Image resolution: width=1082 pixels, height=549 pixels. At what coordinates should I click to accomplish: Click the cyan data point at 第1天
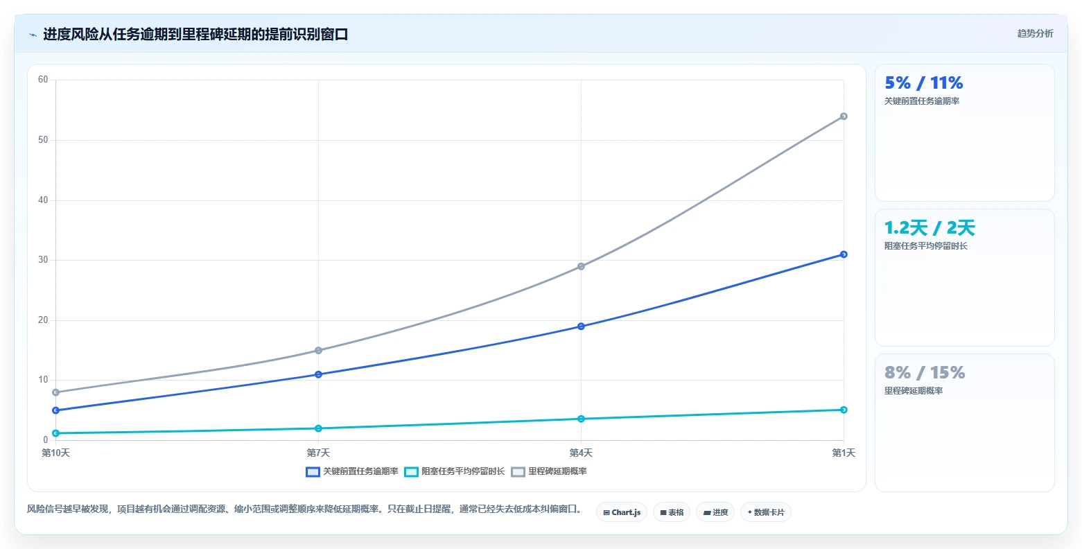[844, 410]
